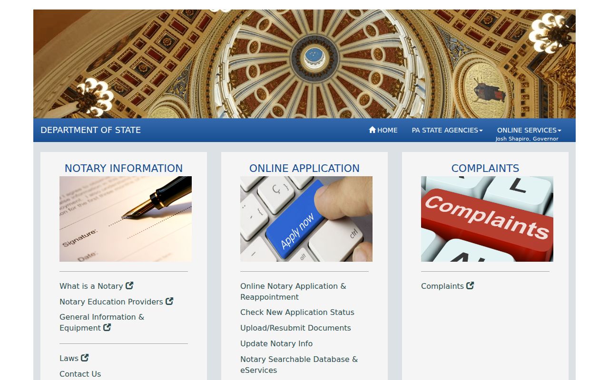Open General Information & Equipment link

pyautogui.click(x=102, y=323)
